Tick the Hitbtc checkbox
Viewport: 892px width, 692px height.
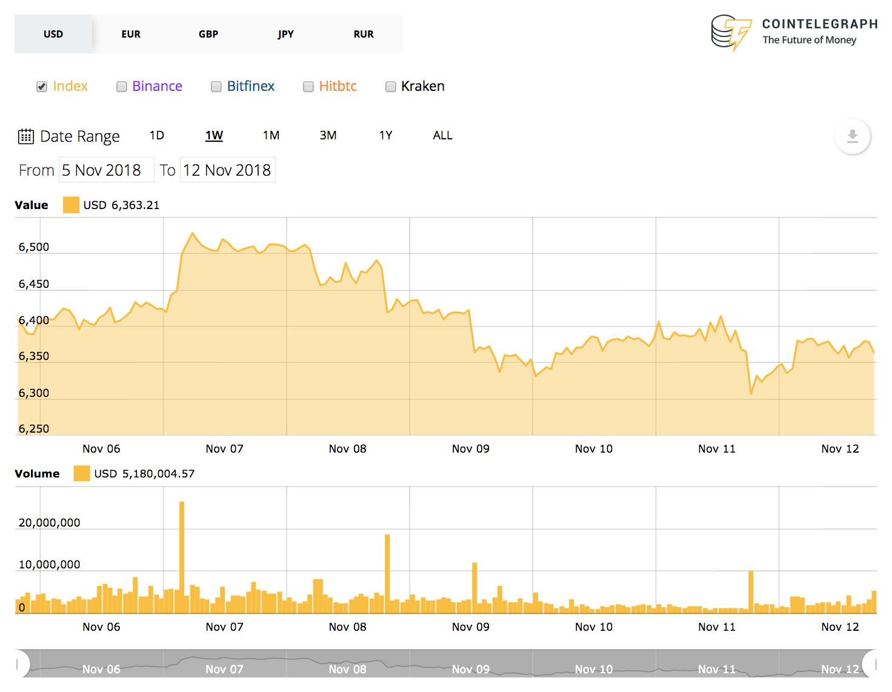point(308,87)
